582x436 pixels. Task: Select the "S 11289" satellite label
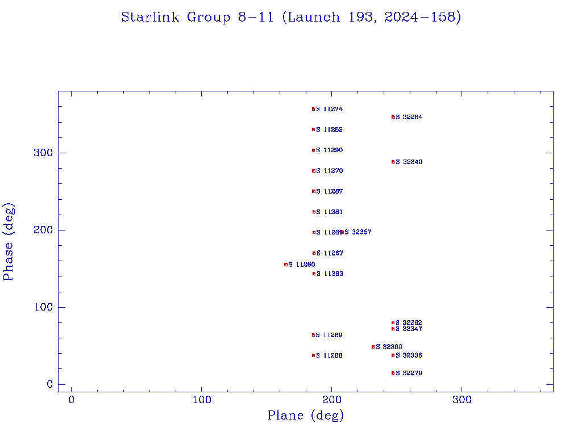[x=329, y=335]
